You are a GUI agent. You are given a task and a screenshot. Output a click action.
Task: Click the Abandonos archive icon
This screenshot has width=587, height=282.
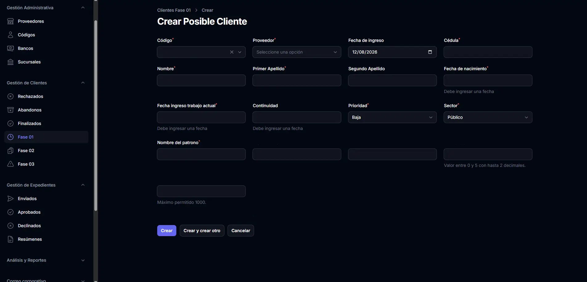[x=10, y=110]
